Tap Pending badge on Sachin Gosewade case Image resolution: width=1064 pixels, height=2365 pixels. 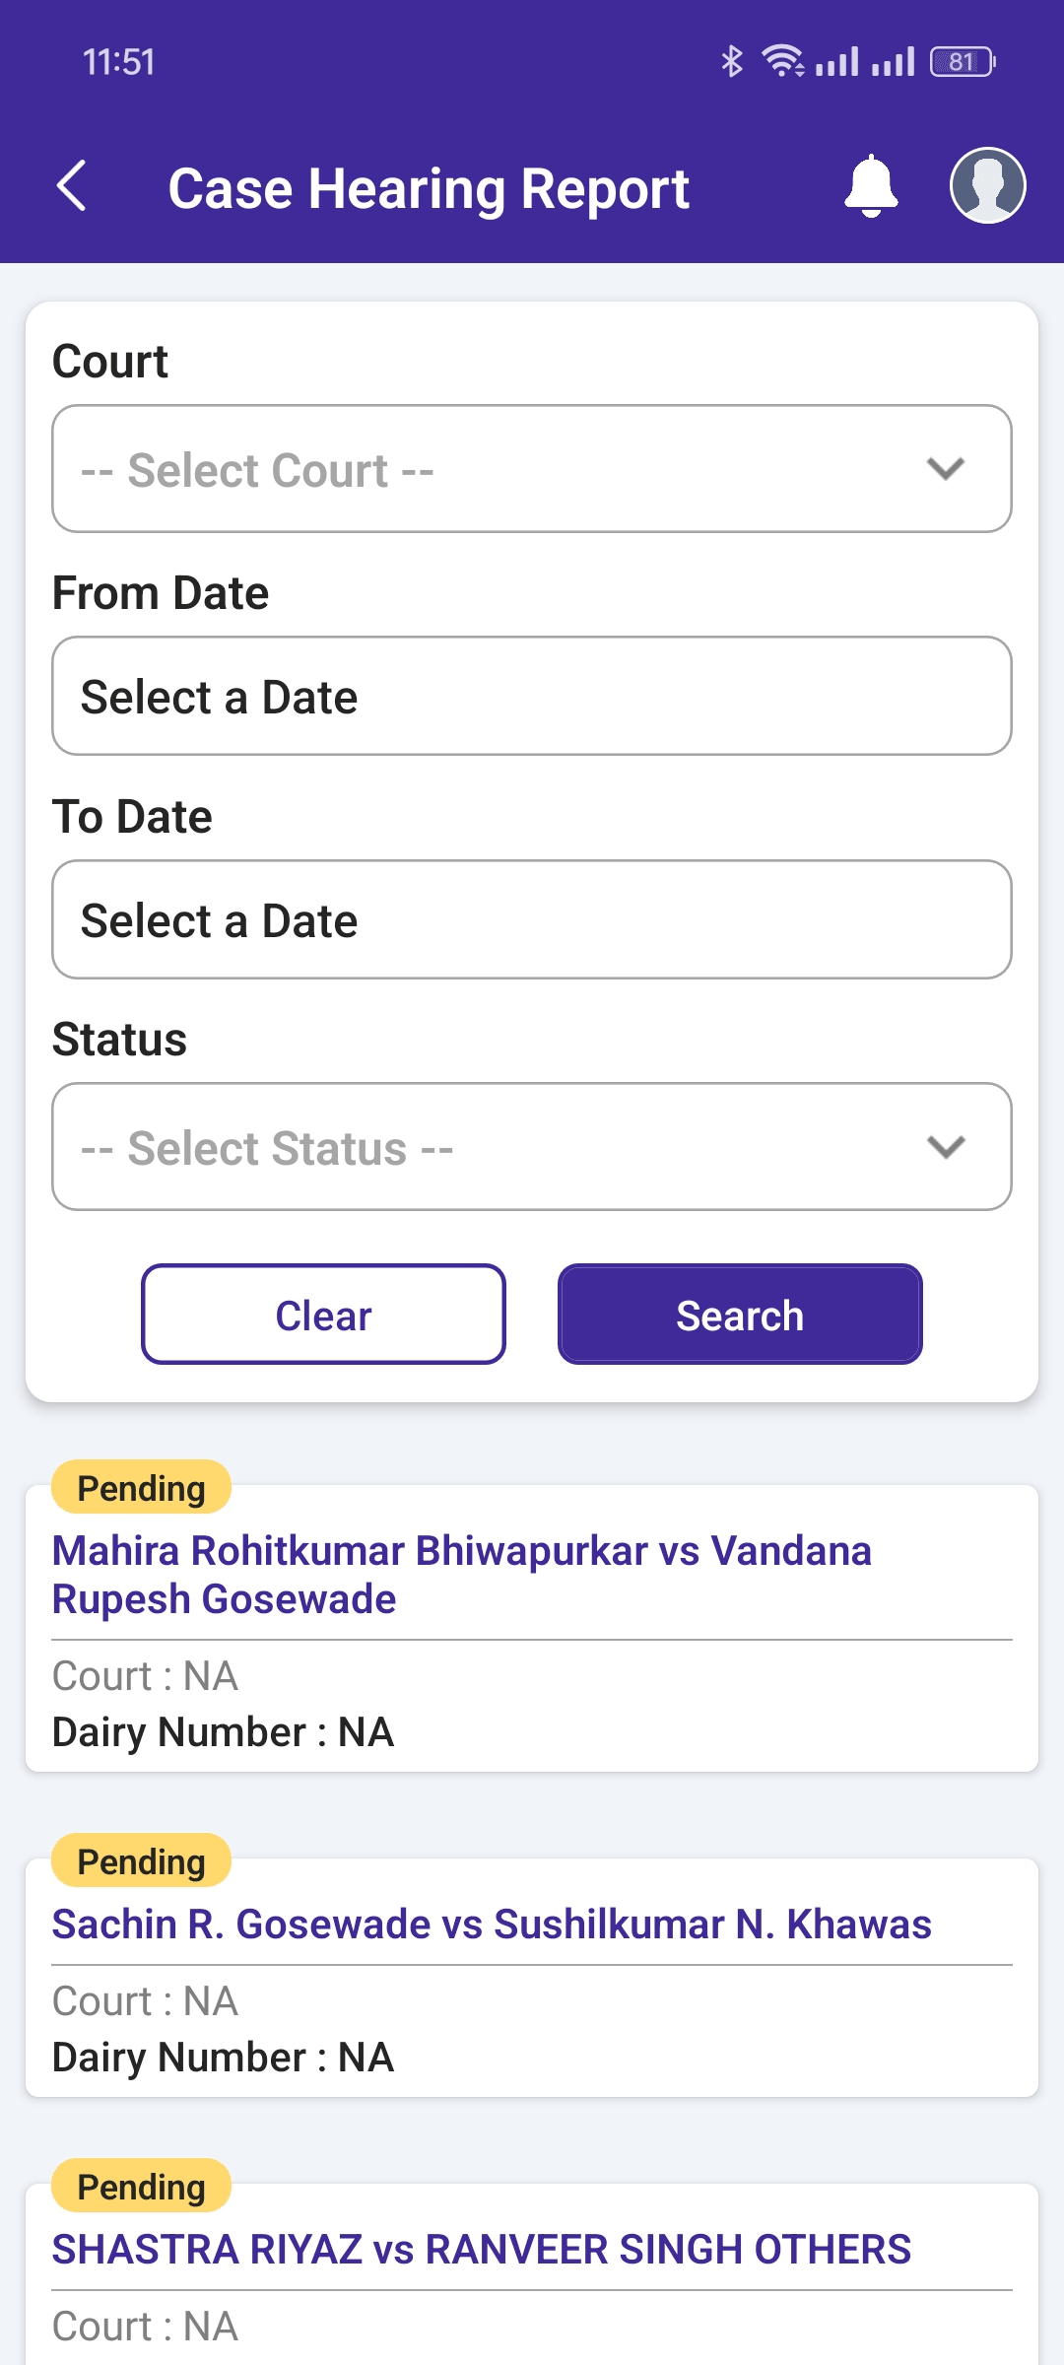tap(141, 1861)
